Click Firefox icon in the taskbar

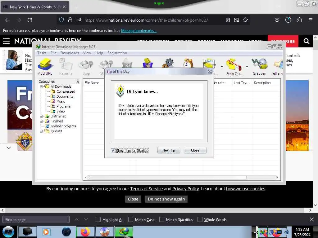[x=85, y=232]
